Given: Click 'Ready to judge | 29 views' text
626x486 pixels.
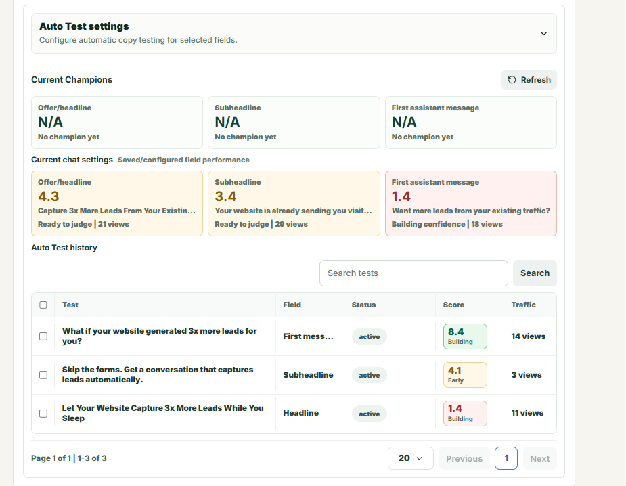Looking at the screenshot, I should tap(261, 224).
